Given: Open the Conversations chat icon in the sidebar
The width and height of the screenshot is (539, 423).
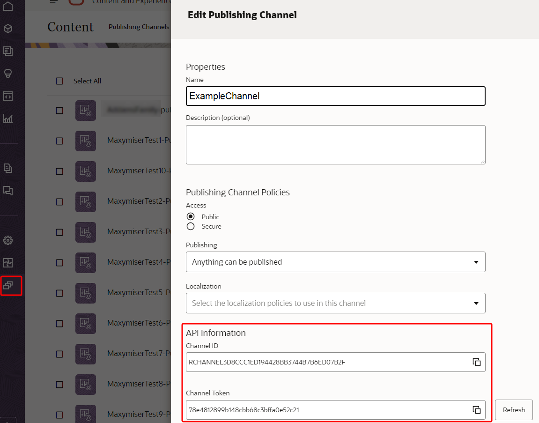Looking at the screenshot, I should tap(8, 190).
